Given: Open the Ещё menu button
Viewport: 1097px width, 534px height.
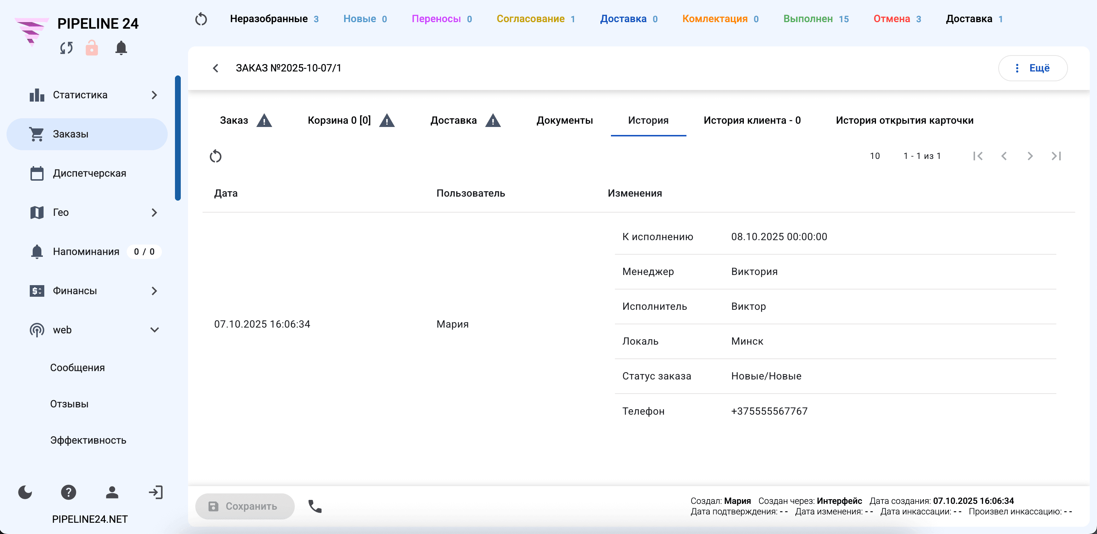Looking at the screenshot, I should (1033, 68).
